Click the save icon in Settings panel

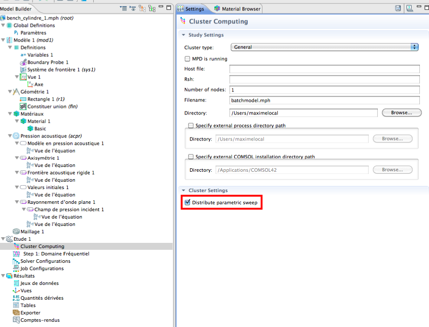pyautogui.click(x=398, y=9)
